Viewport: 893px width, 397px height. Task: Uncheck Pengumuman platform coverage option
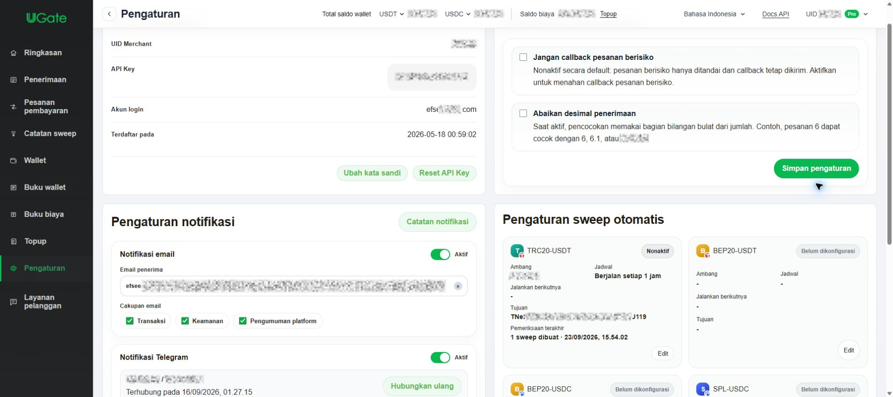(x=243, y=321)
